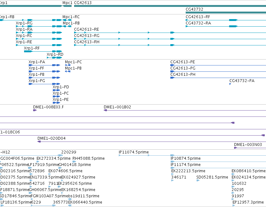Screen dimensions: 266x207
Task: Select protein Mpc1-PC
Action: [73, 62]
